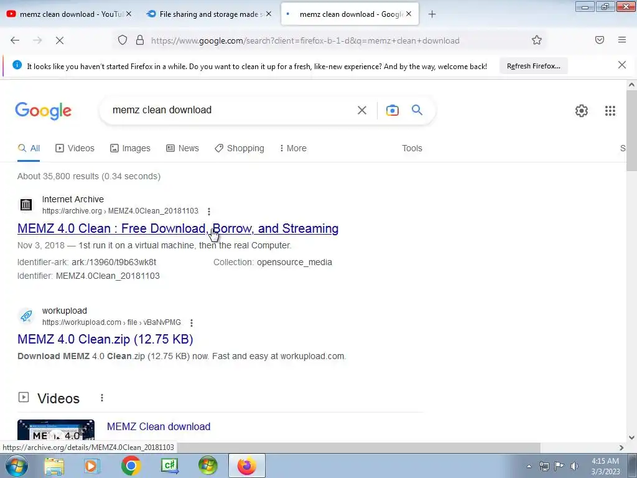This screenshot has height=478, width=637.
Task: Open the network tray icon
Action: click(x=544, y=466)
